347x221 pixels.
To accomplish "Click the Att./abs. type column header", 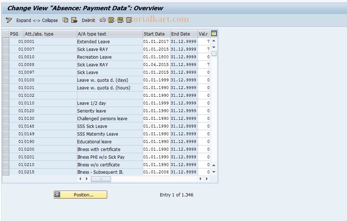I will pyautogui.click(x=51, y=34).
